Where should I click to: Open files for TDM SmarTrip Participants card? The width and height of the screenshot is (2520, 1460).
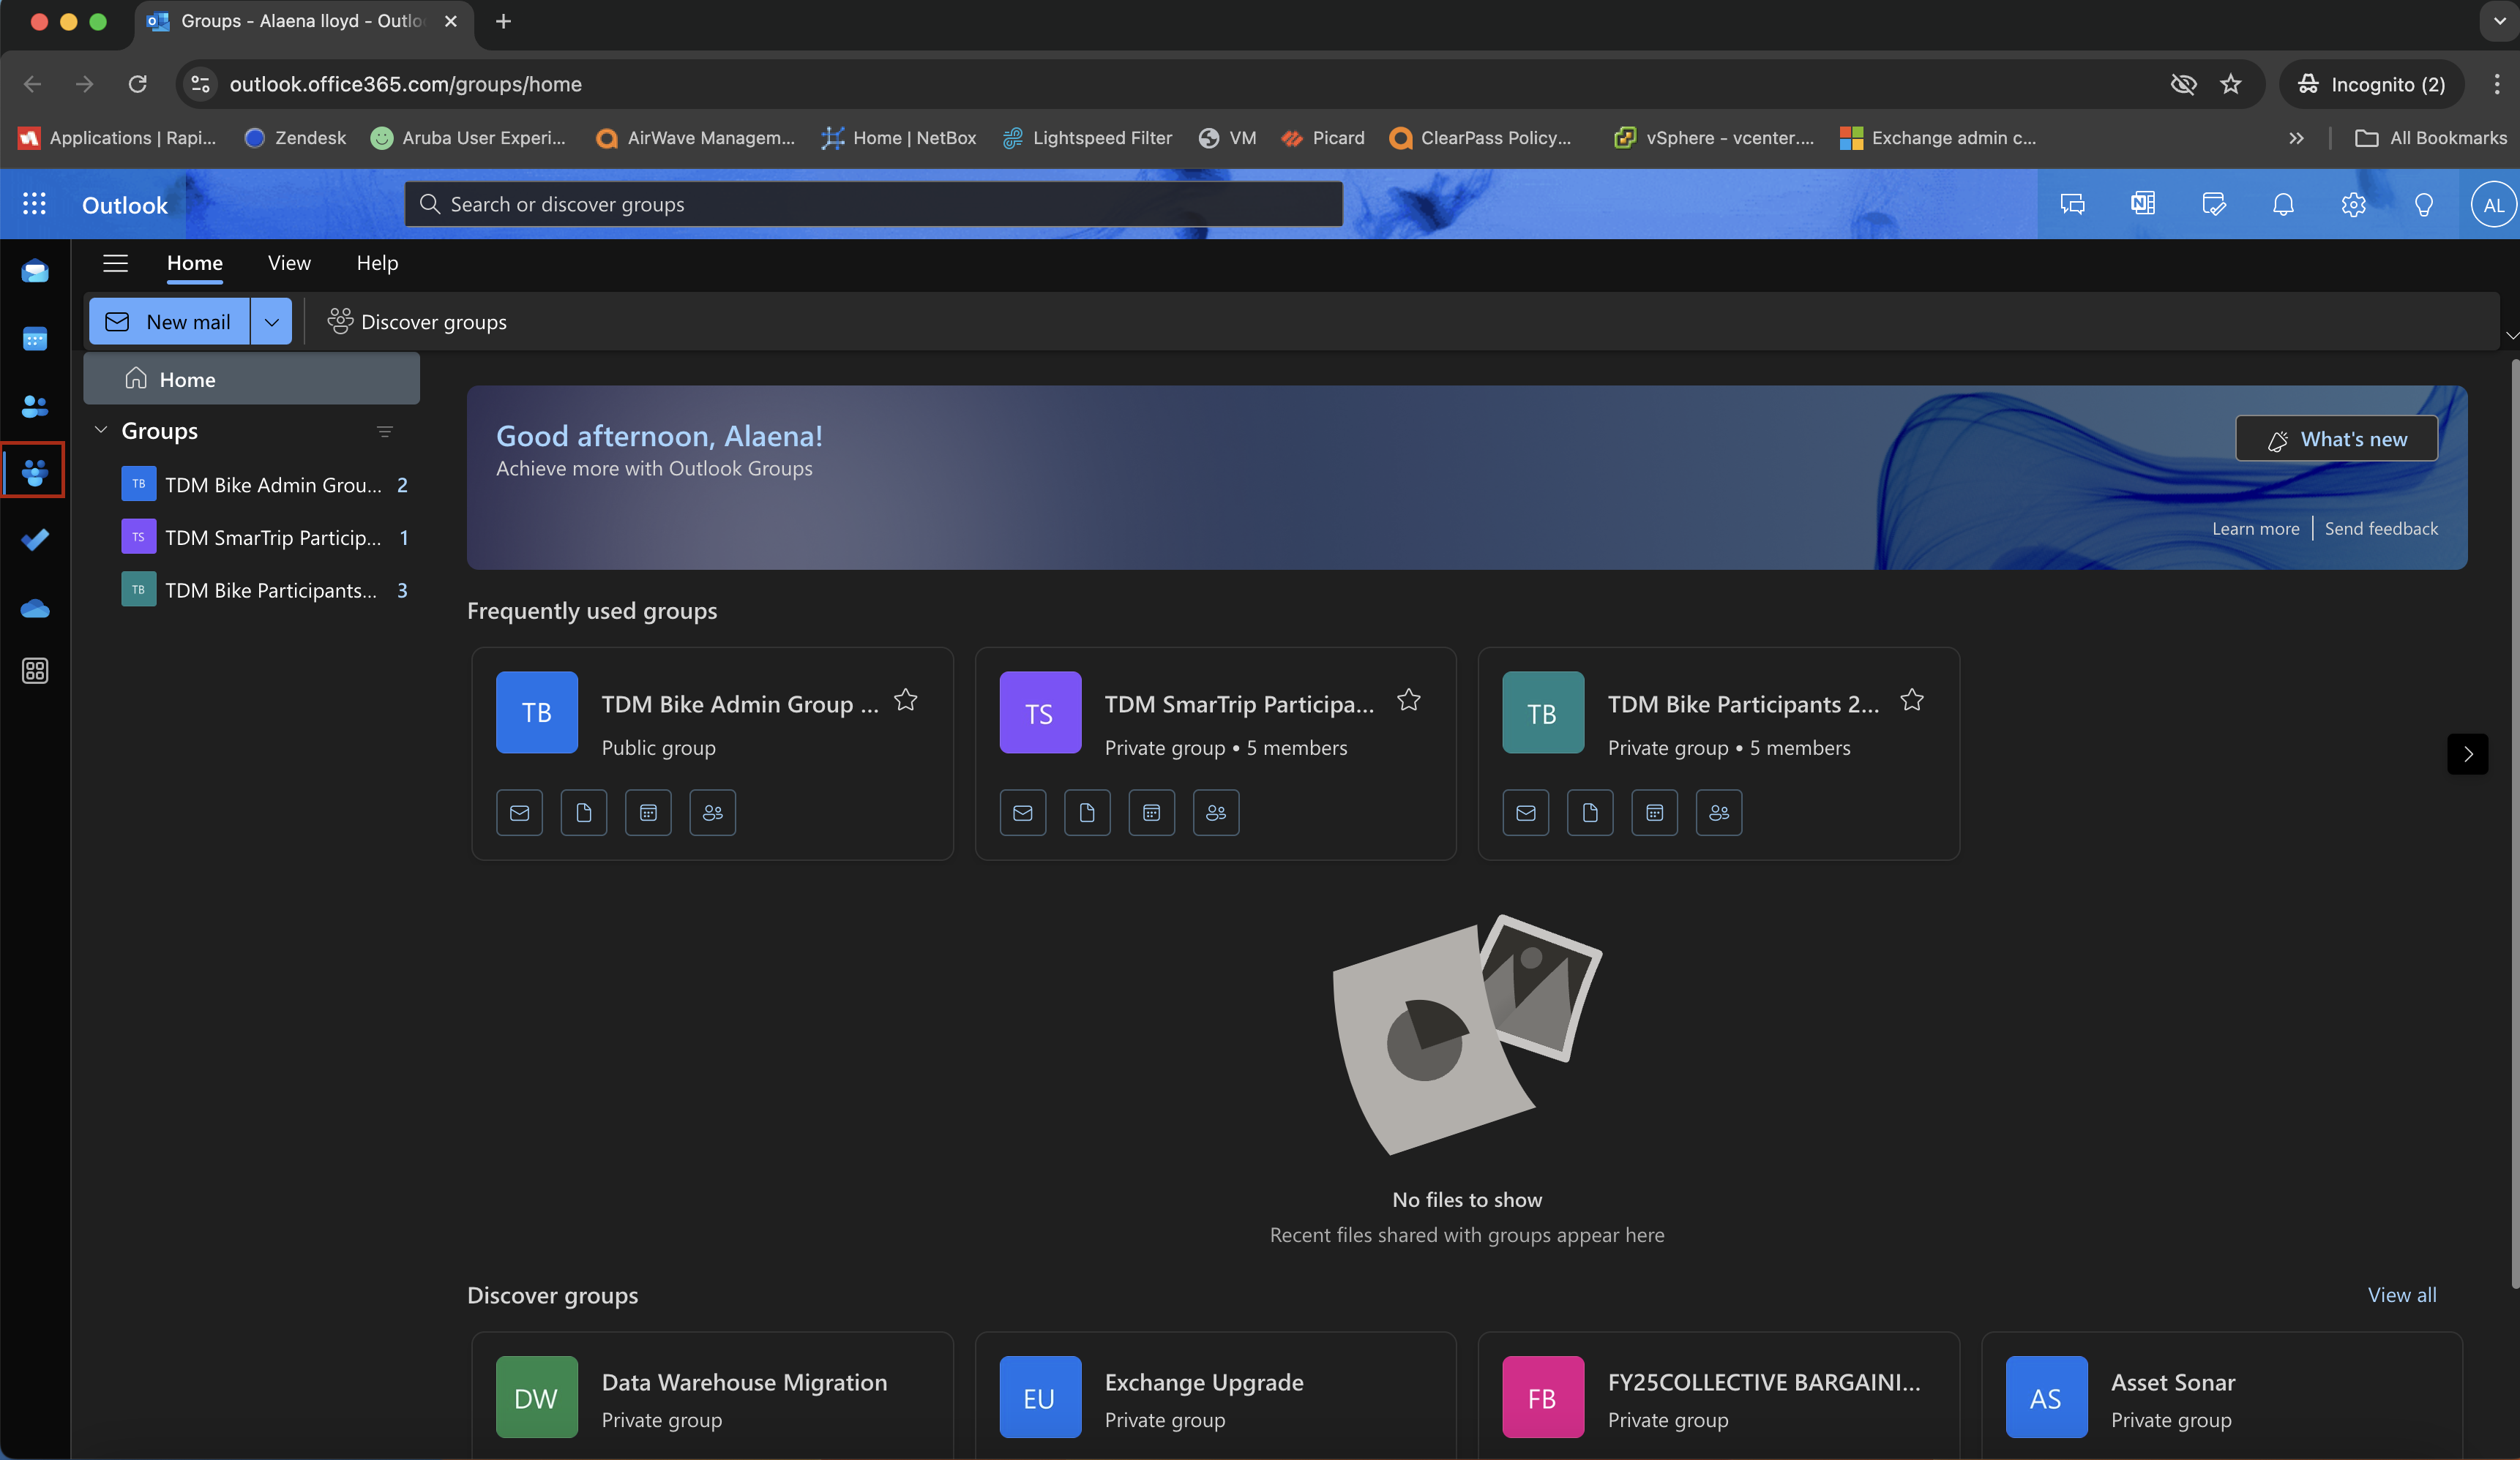tap(1087, 813)
